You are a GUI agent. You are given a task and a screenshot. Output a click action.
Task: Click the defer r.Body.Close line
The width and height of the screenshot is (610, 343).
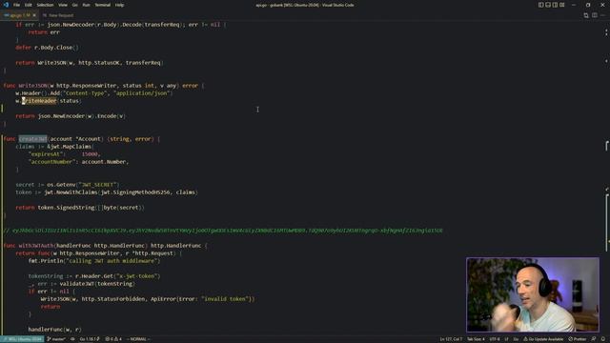tap(47, 48)
